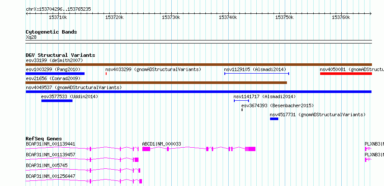Click the RefSeq Genes track title
This screenshot has height=186, width=384.
(44, 139)
